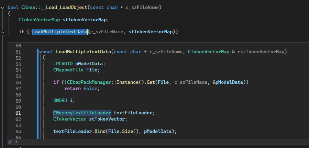
Task: Click File variable declaration on line 54
Action: click(x=92, y=70)
